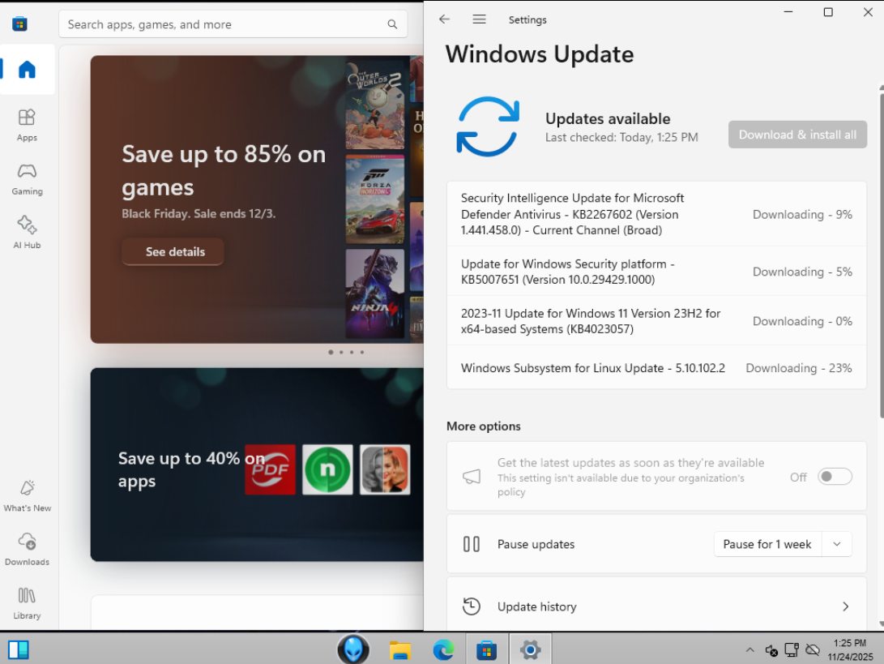Click the megaphone latest updates icon
Screen dimensions: 884x664
coord(472,477)
